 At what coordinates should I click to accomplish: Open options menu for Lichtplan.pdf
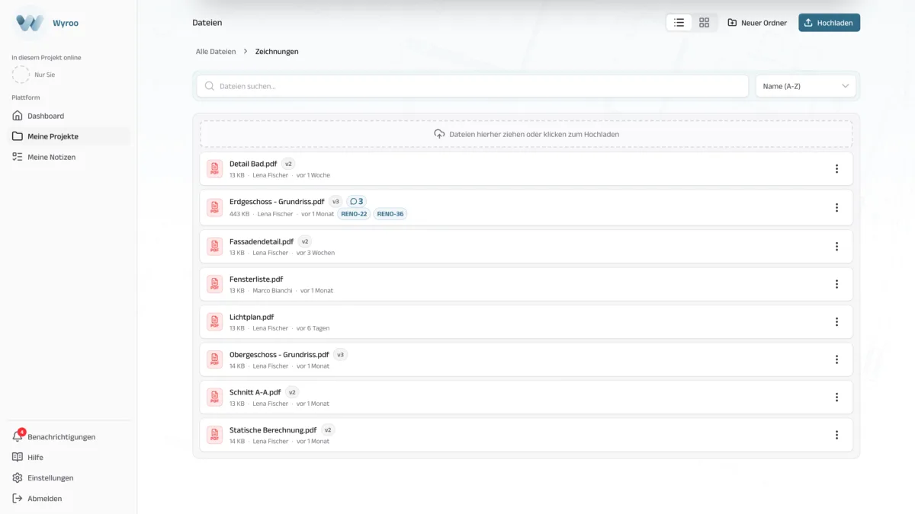click(x=836, y=322)
